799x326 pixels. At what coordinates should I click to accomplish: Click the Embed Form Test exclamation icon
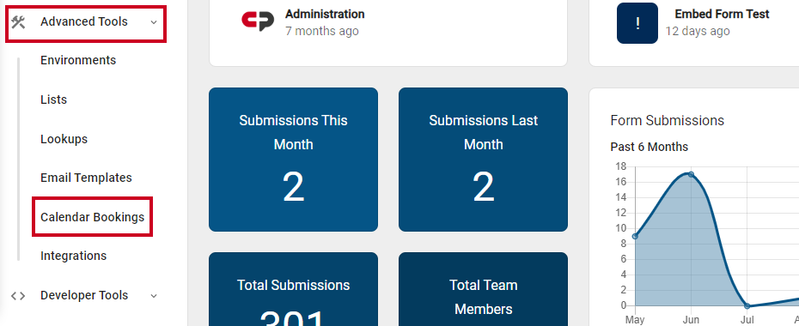click(x=637, y=23)
